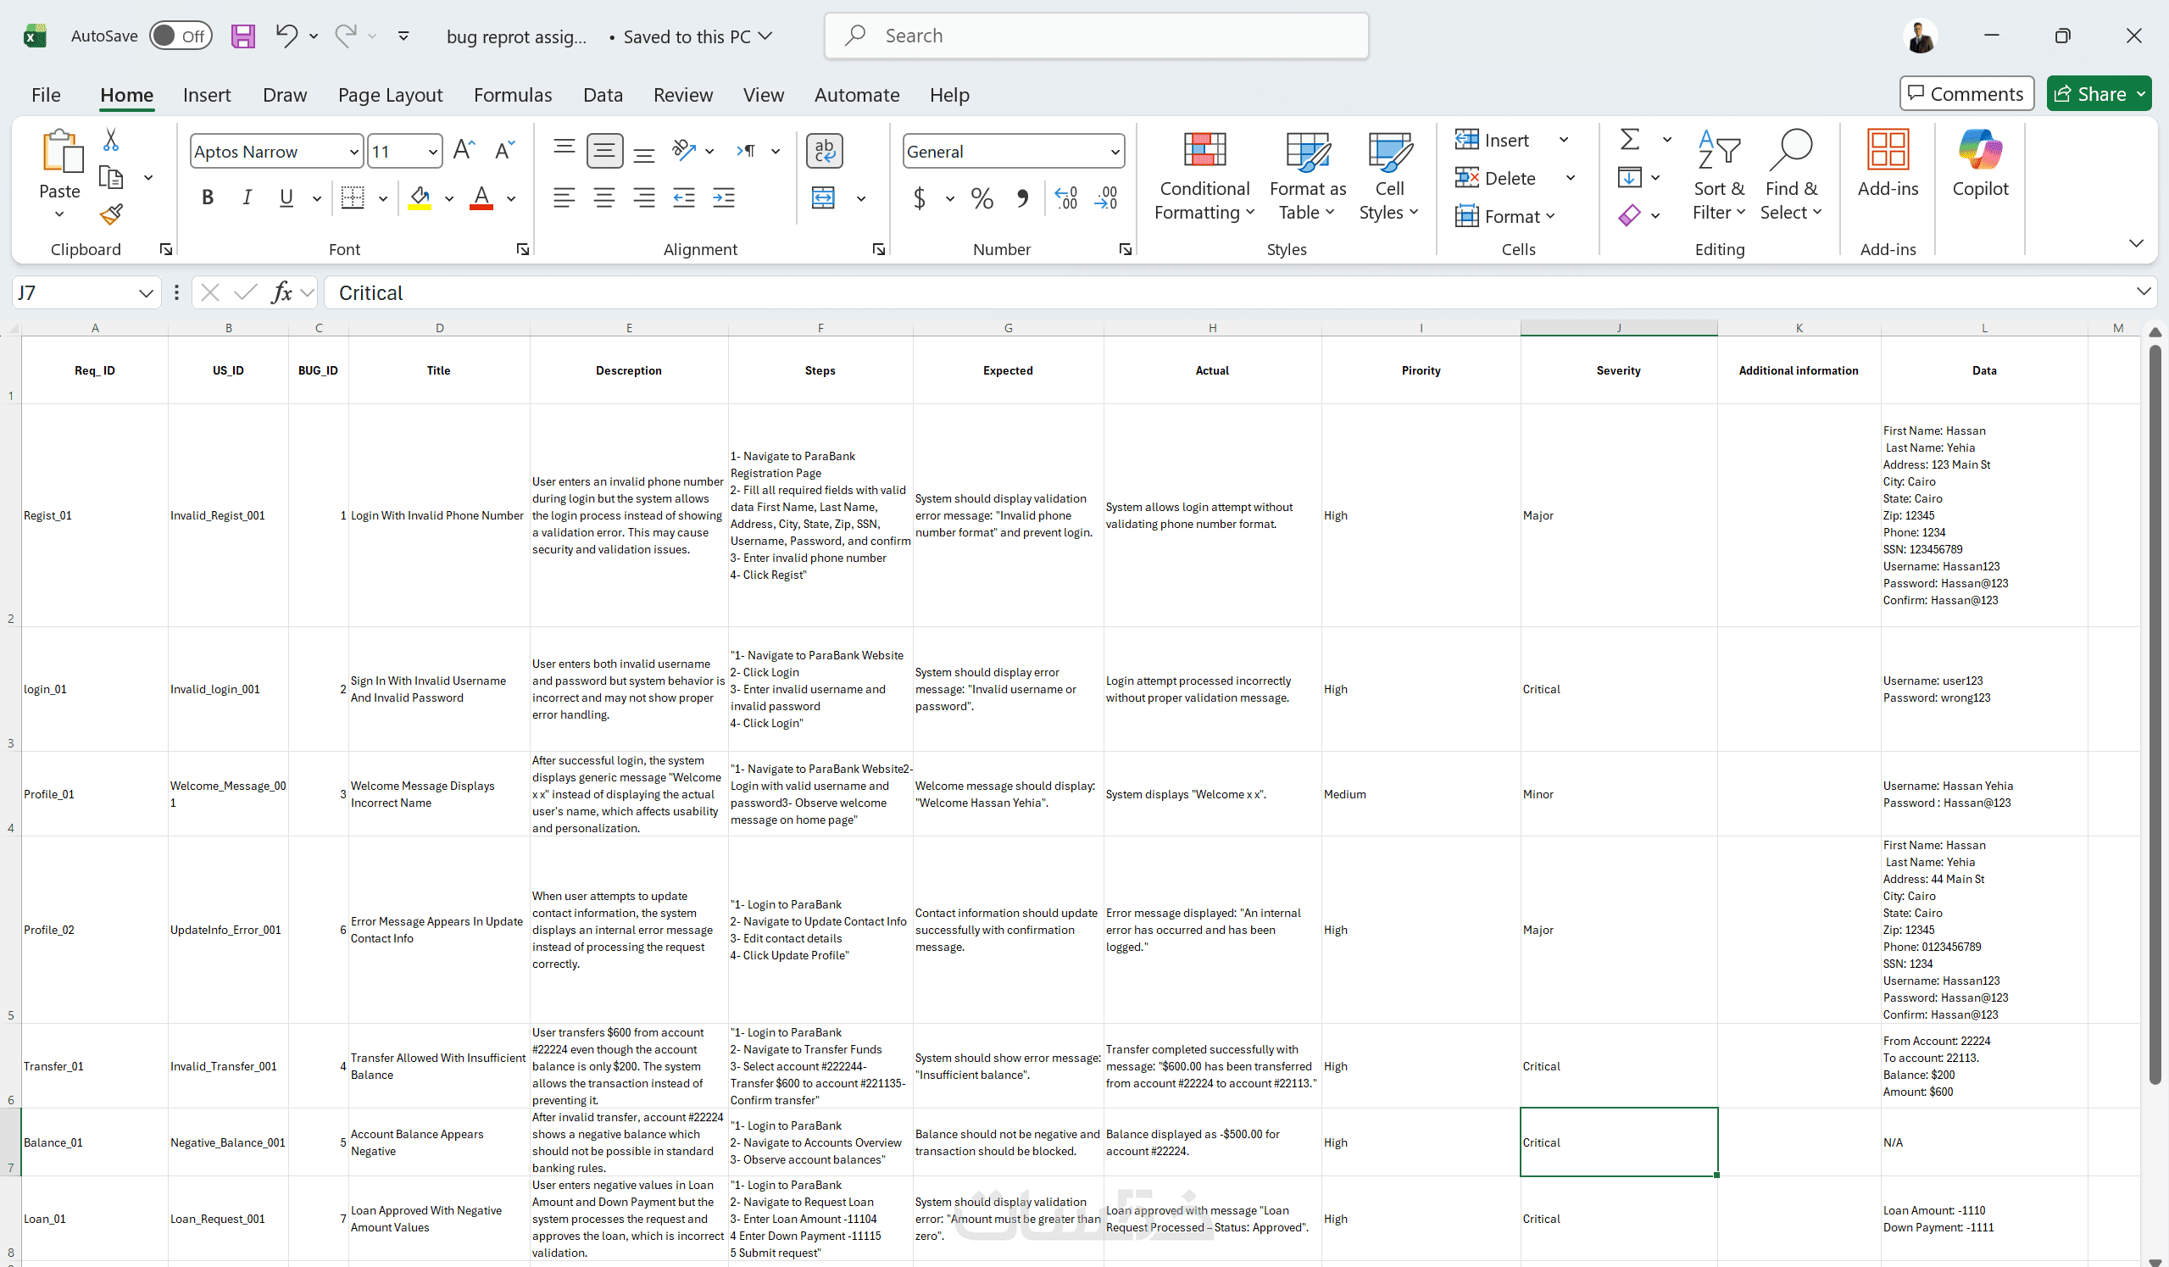This screenshot has width=2169, height=1267.
Task: Open the font name dropdown Aptos Narrow
Action: pos(353,152)
